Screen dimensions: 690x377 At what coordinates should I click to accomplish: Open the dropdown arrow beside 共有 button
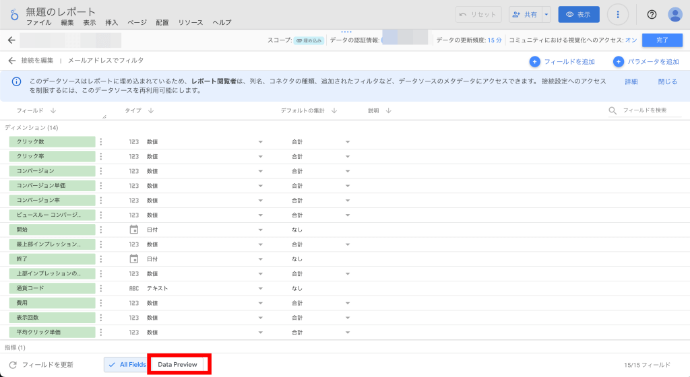546,15
